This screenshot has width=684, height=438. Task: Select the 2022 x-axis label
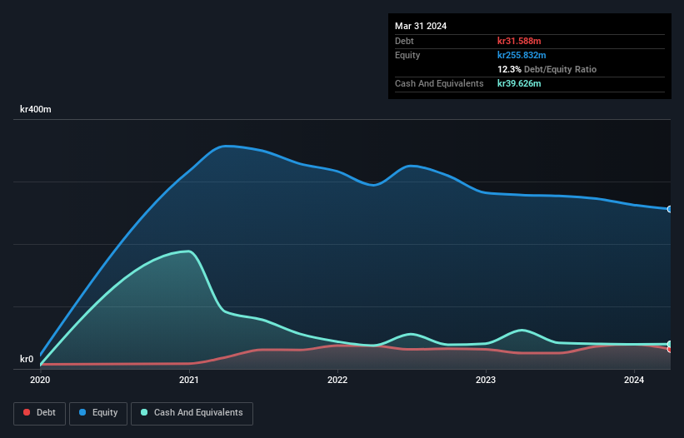click(337, 380)
